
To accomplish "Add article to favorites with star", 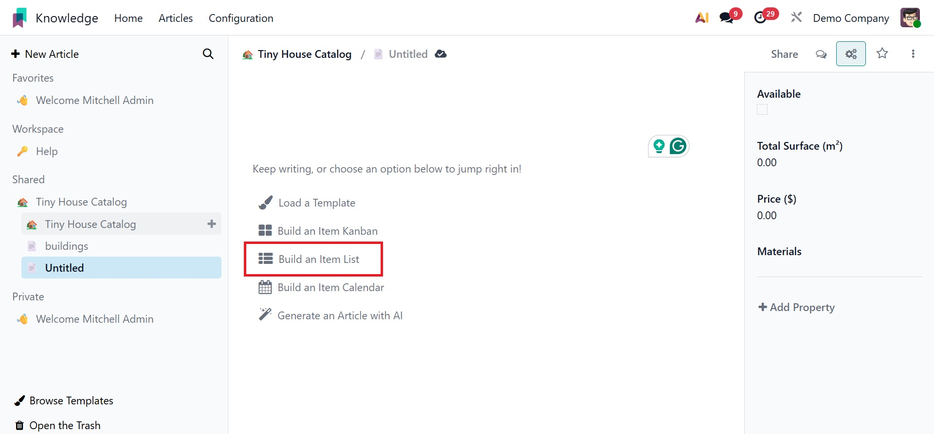I will coord(882,53).
